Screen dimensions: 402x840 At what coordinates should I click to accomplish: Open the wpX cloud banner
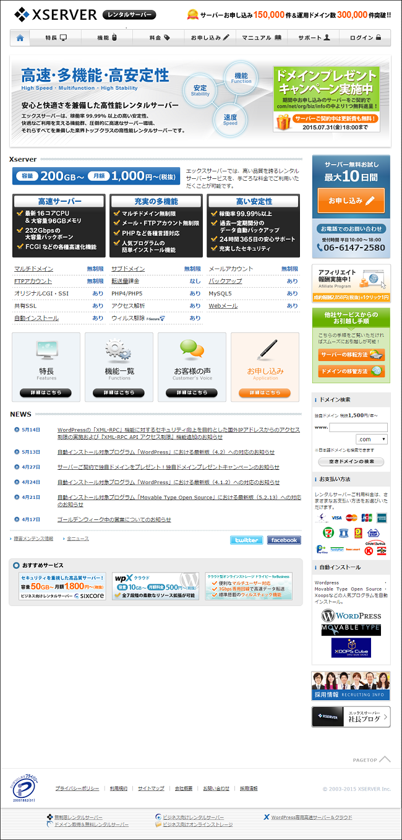156,586
